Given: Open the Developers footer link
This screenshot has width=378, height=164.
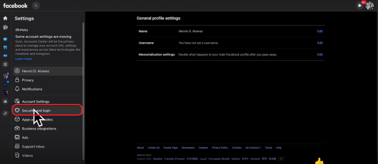Looking at the screenshot, I should point(188,147).
